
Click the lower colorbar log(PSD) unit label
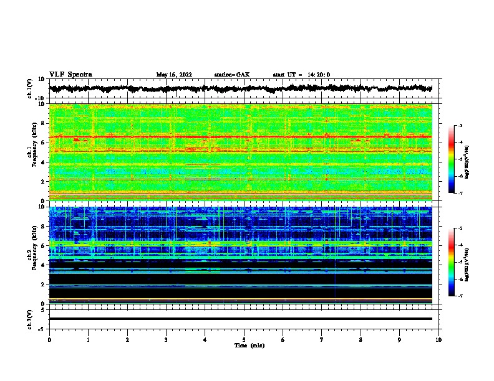tap(467, 265)
